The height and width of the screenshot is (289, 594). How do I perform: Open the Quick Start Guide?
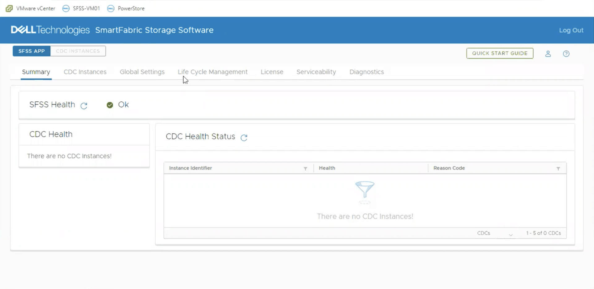(500, 53)
